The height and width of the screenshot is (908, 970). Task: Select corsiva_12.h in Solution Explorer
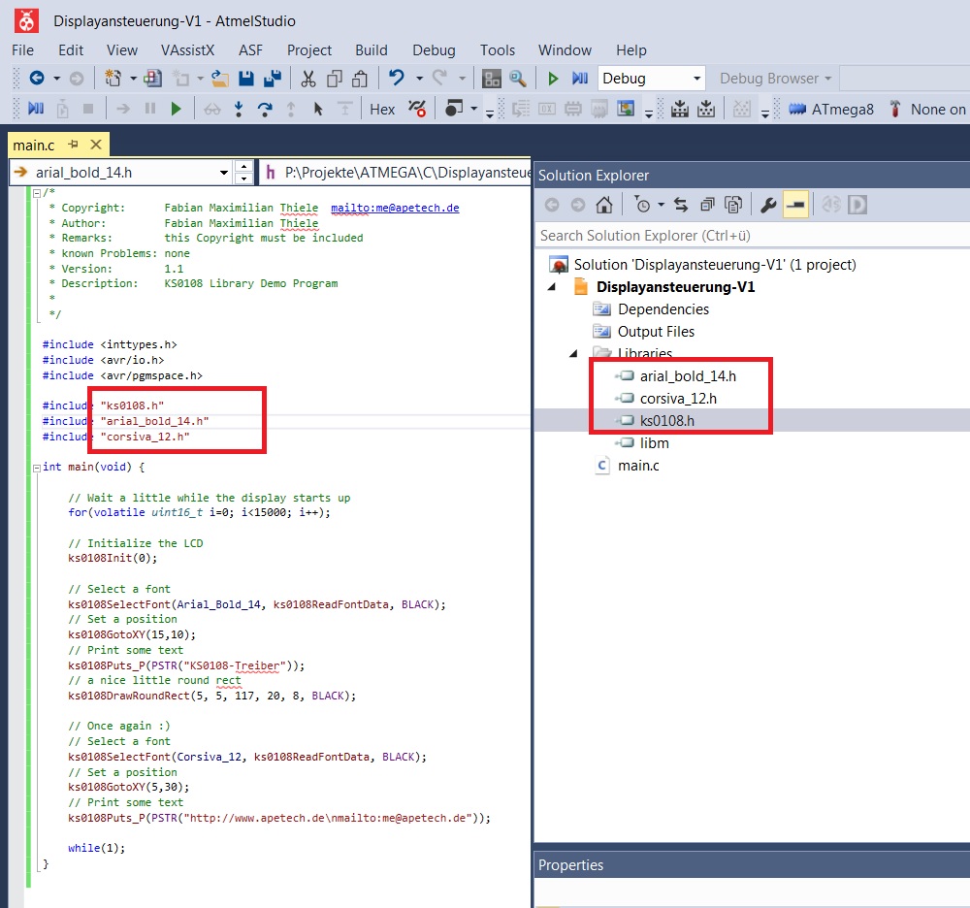pyautogui.click(x=678, y=399)
